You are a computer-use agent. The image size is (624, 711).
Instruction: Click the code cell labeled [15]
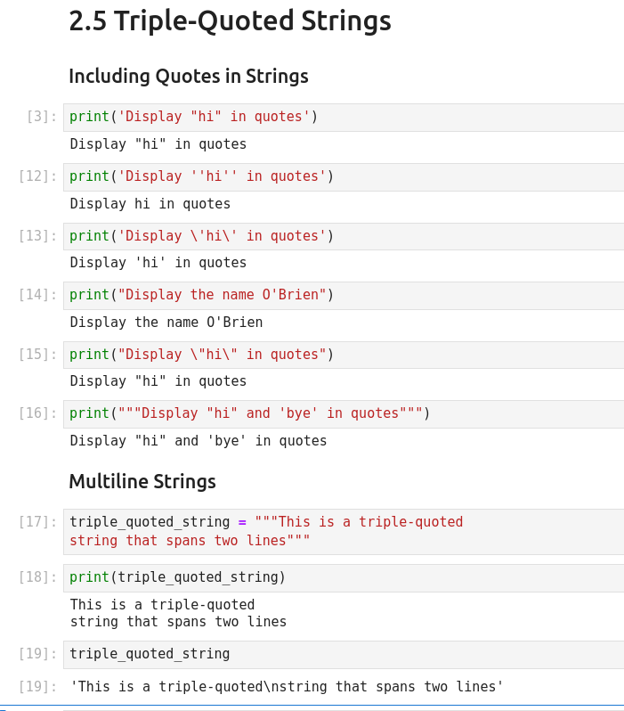click(x=343, y=355)
